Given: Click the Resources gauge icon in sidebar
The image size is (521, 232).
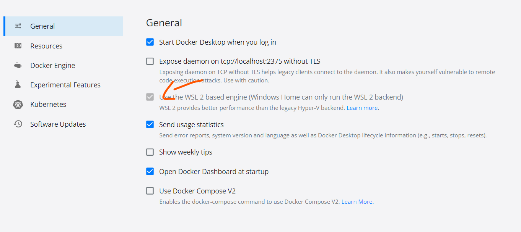Looking at the screenshot, I should click(18, 45).
